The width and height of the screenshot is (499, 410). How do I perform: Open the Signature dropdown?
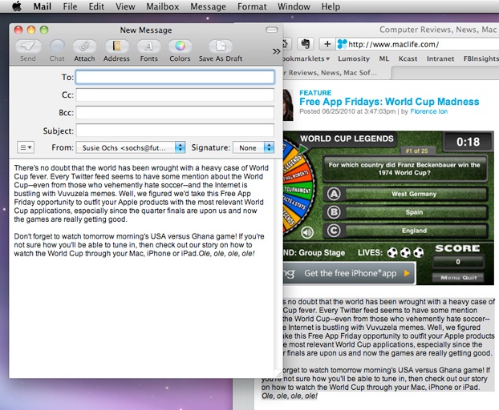click(254, 147)
